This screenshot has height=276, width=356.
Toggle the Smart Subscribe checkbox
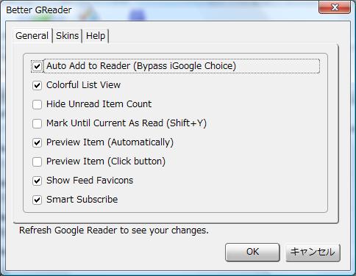37,200
